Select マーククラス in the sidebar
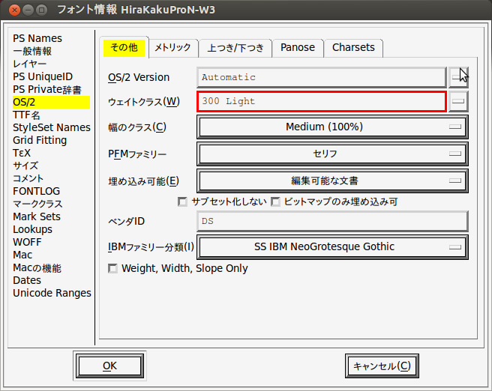 (37, 204)
